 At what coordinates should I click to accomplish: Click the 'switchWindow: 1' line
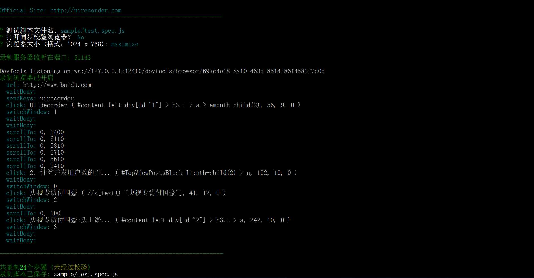click(x=32, y=112)
